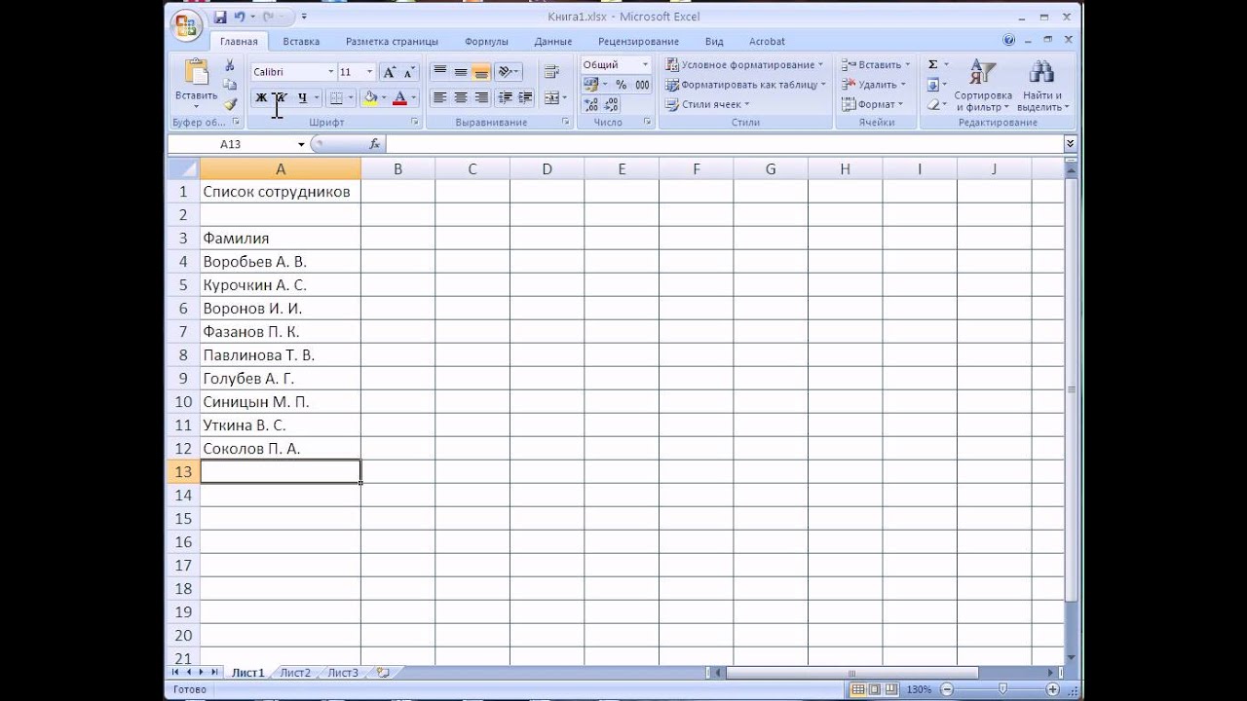Click the decrease decimal places icon
The image size is (1247, 701).
click(x=611, y=104)
